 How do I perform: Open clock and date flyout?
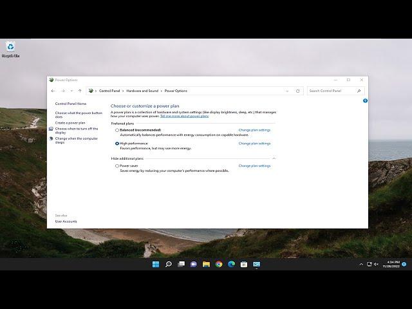tap(391, 264)
